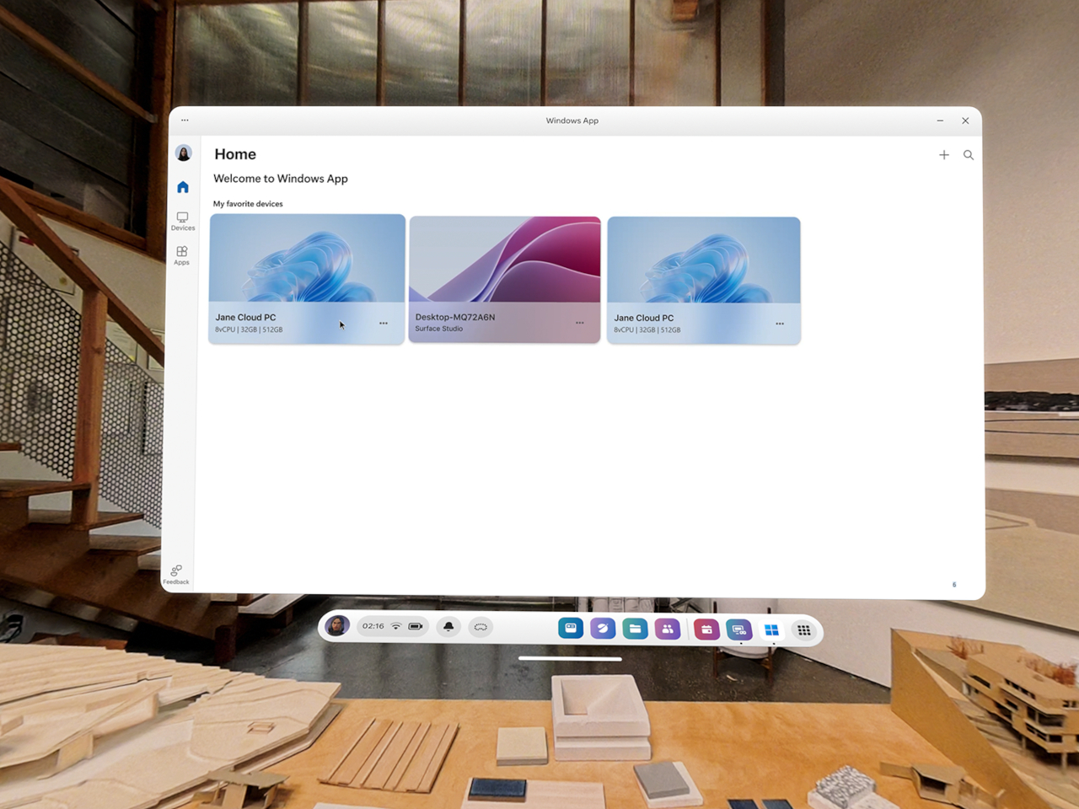
Task: Launch the Files folder app from the dock
Action: (x=635, y=629)
